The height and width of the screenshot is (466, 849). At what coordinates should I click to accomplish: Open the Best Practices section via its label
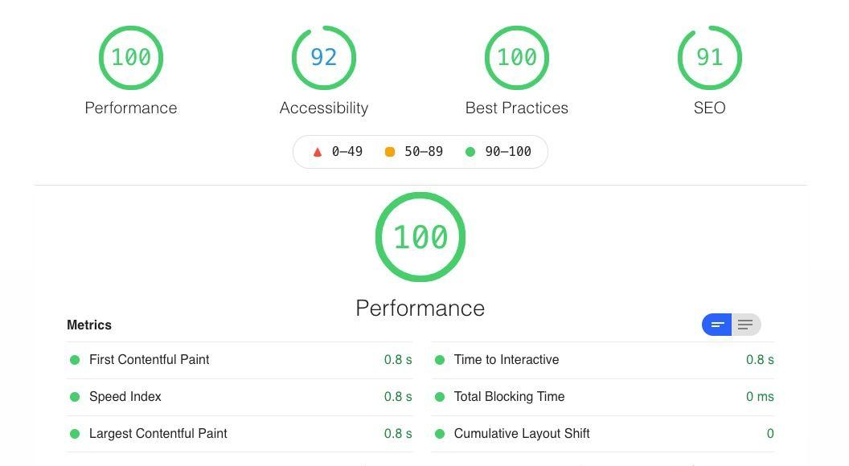(517, 107)
